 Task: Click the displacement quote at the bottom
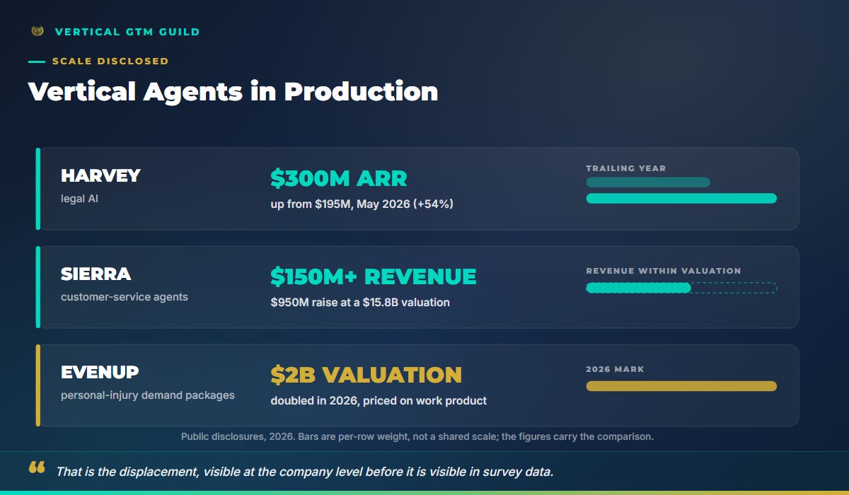pyautogui.click(x=304, y=472)
